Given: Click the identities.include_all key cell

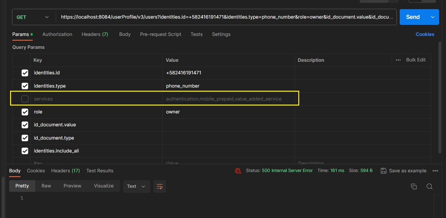Looking at the screenshot, I should coord(96,151).
